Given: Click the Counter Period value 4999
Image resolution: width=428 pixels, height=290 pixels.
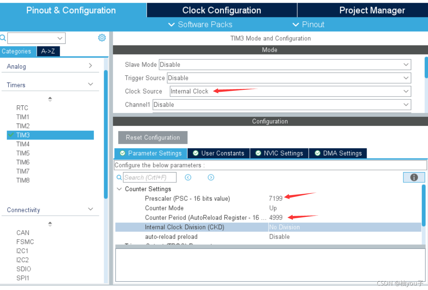Looking at the screenshot, I should click(276, 218).
